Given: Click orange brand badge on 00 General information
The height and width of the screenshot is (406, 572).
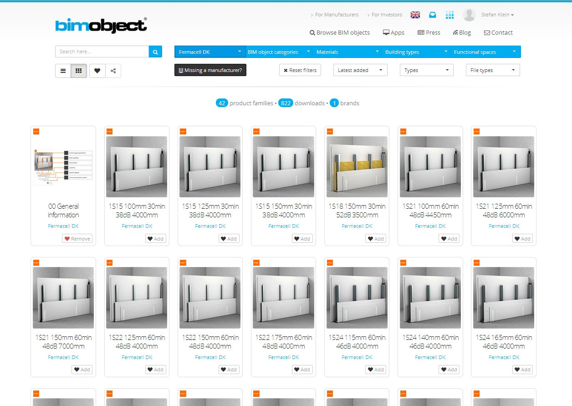Looking at the screenshot, I should tap(36, 131).
